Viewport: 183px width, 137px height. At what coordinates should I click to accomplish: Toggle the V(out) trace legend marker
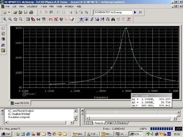24,94
